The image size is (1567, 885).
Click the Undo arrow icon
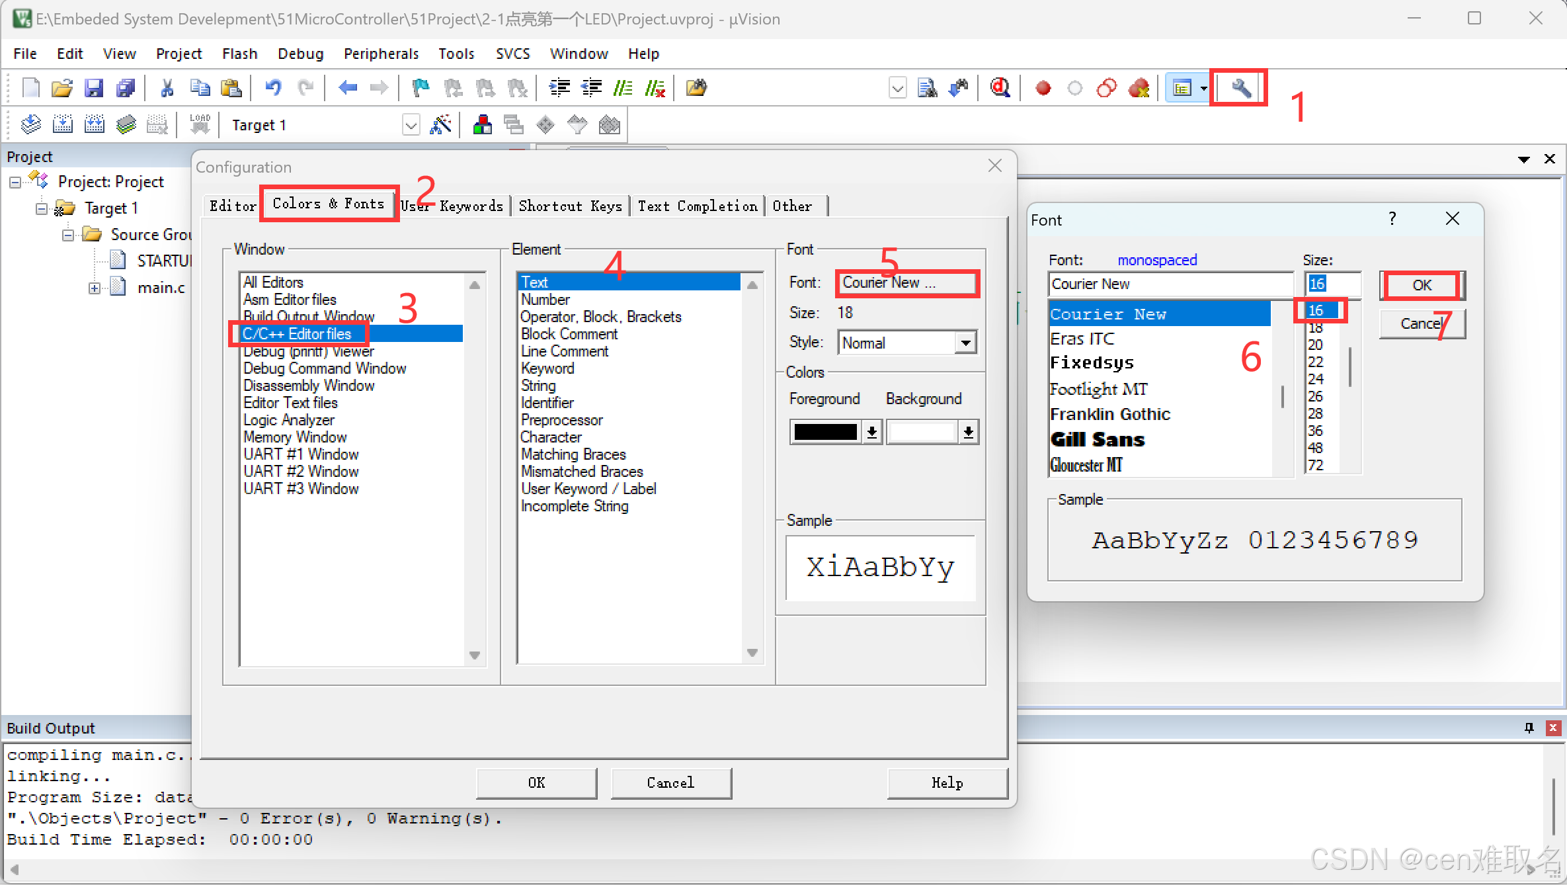272,88
